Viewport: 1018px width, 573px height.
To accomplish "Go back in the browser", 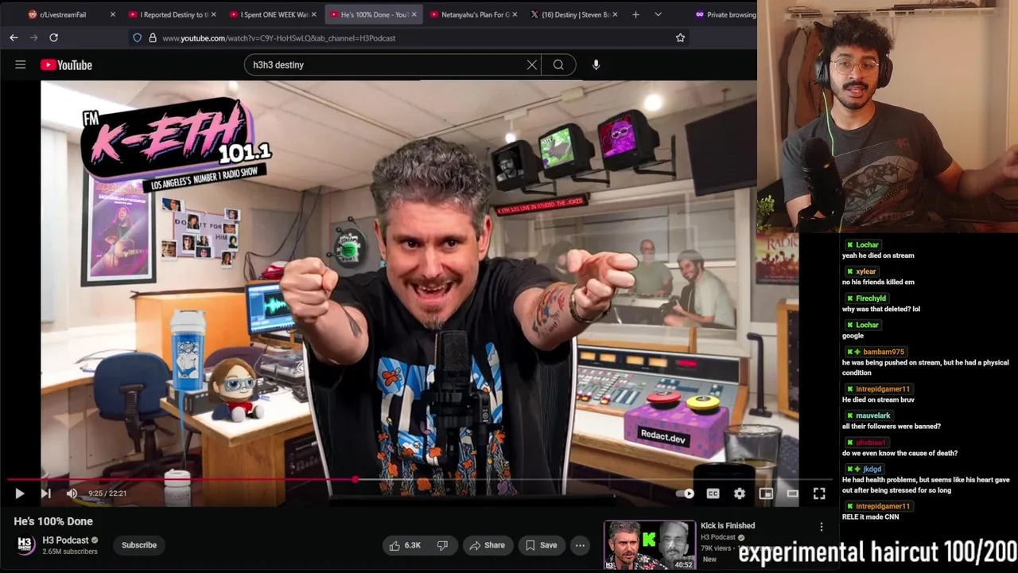I will [14, 37].
